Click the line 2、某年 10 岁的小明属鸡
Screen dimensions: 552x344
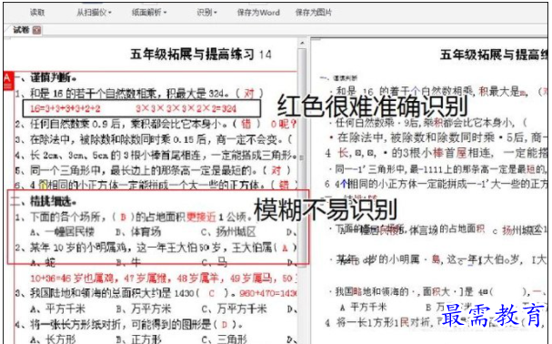(156, 248)
